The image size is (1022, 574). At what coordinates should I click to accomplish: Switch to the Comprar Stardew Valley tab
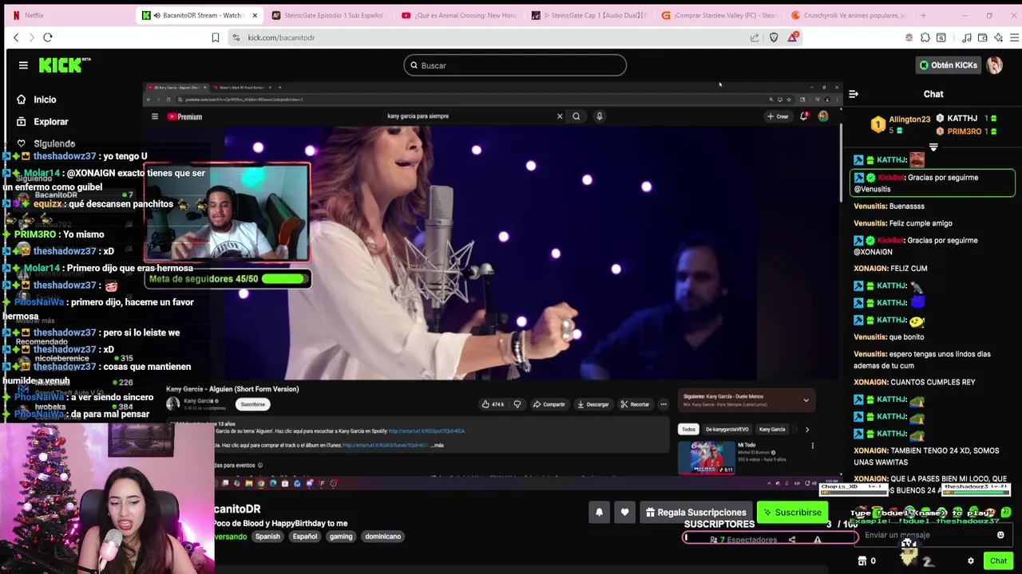coord(719,15)
